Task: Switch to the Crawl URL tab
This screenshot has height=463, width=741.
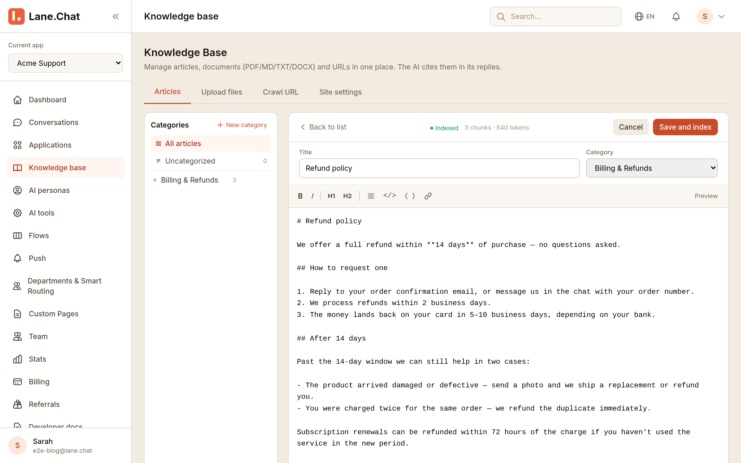Action: pos(280,92)
